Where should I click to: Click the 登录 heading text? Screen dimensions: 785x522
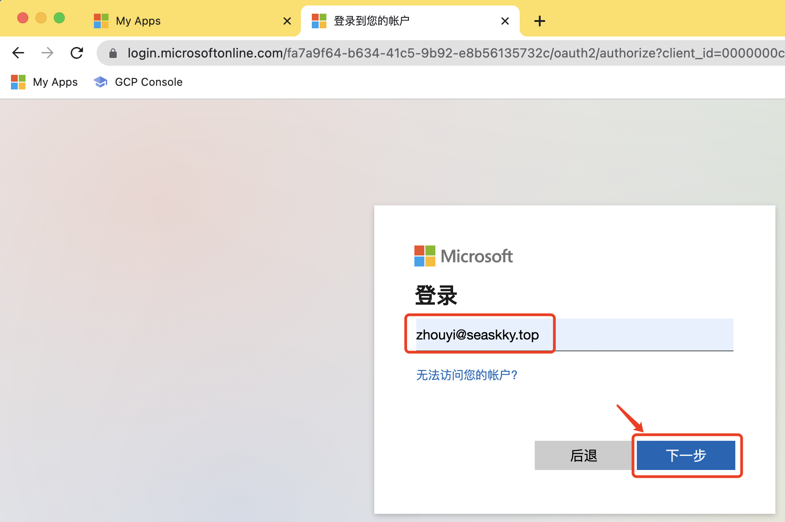pyautogui.click(x=436, y=295)
